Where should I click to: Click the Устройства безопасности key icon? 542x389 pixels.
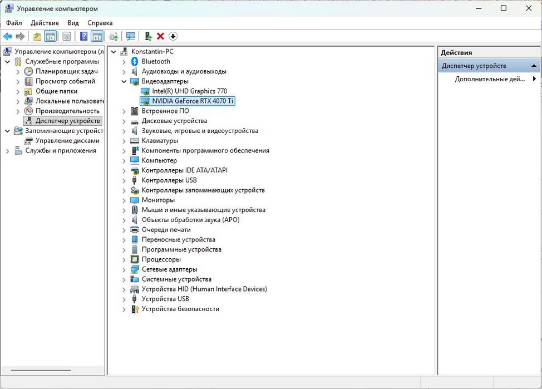click(x=135, y=309)
